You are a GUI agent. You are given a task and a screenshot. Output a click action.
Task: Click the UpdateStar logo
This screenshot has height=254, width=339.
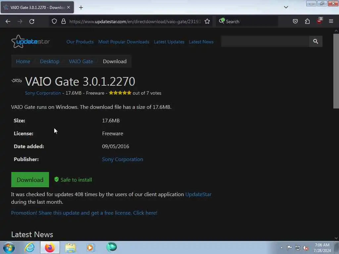pos(30,41)
